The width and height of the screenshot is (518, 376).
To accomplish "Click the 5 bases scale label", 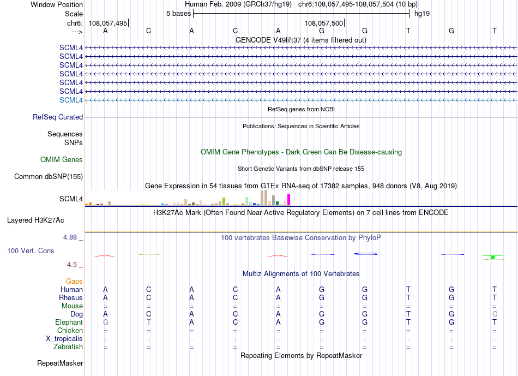I will pyautogui.click(x=178, y=14).
